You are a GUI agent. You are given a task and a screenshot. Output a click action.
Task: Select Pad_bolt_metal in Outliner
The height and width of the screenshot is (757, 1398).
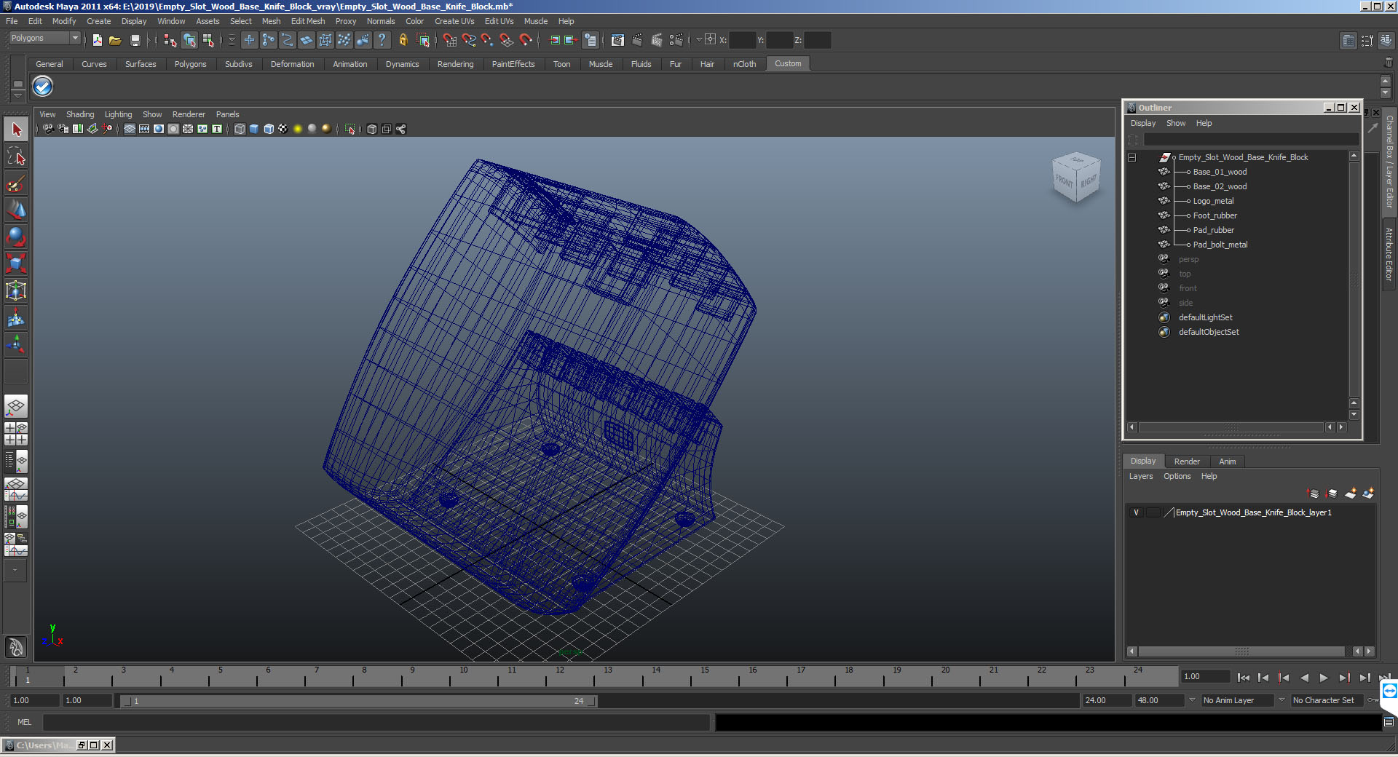pyautogui.click(x=1220, y=245)
